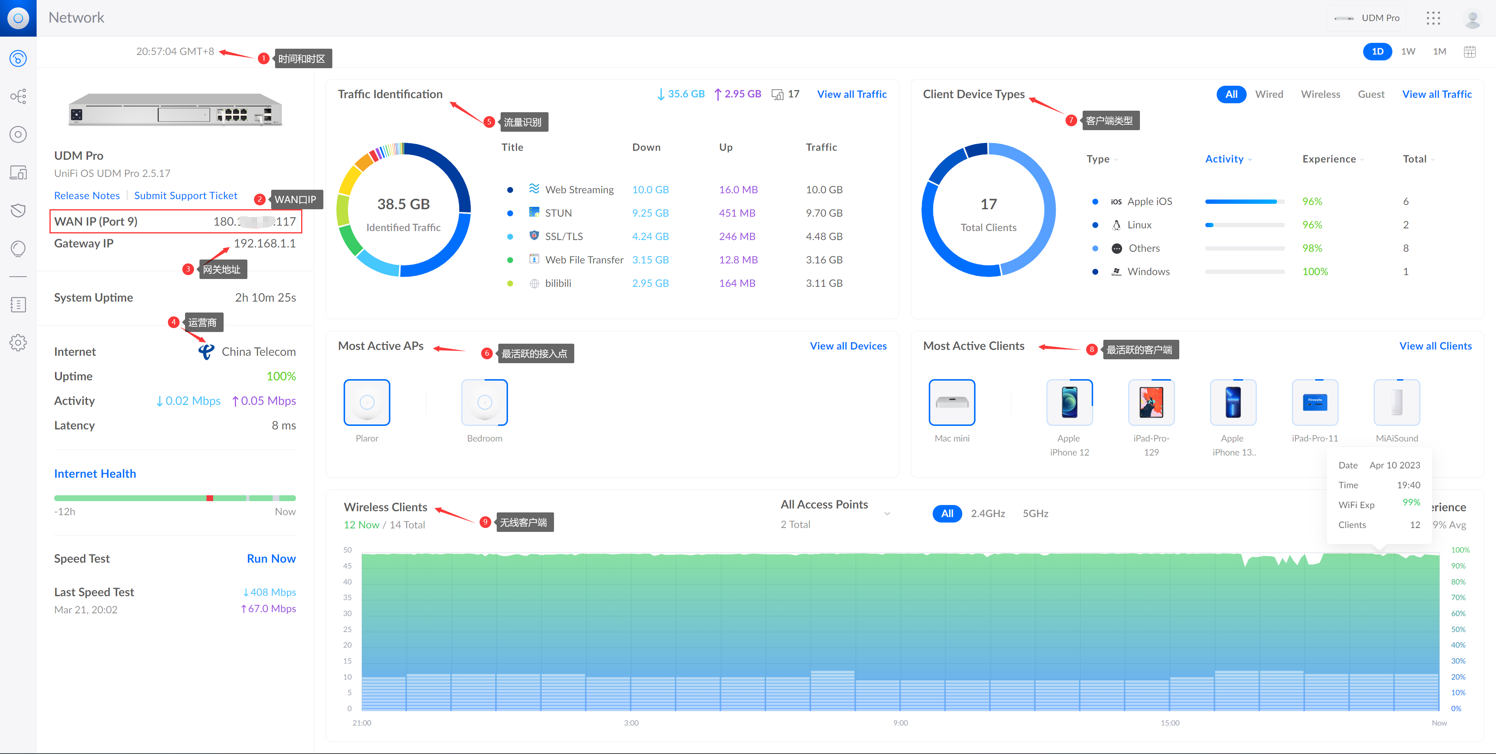Select the 1M time range

click(x=1439, y=52)
